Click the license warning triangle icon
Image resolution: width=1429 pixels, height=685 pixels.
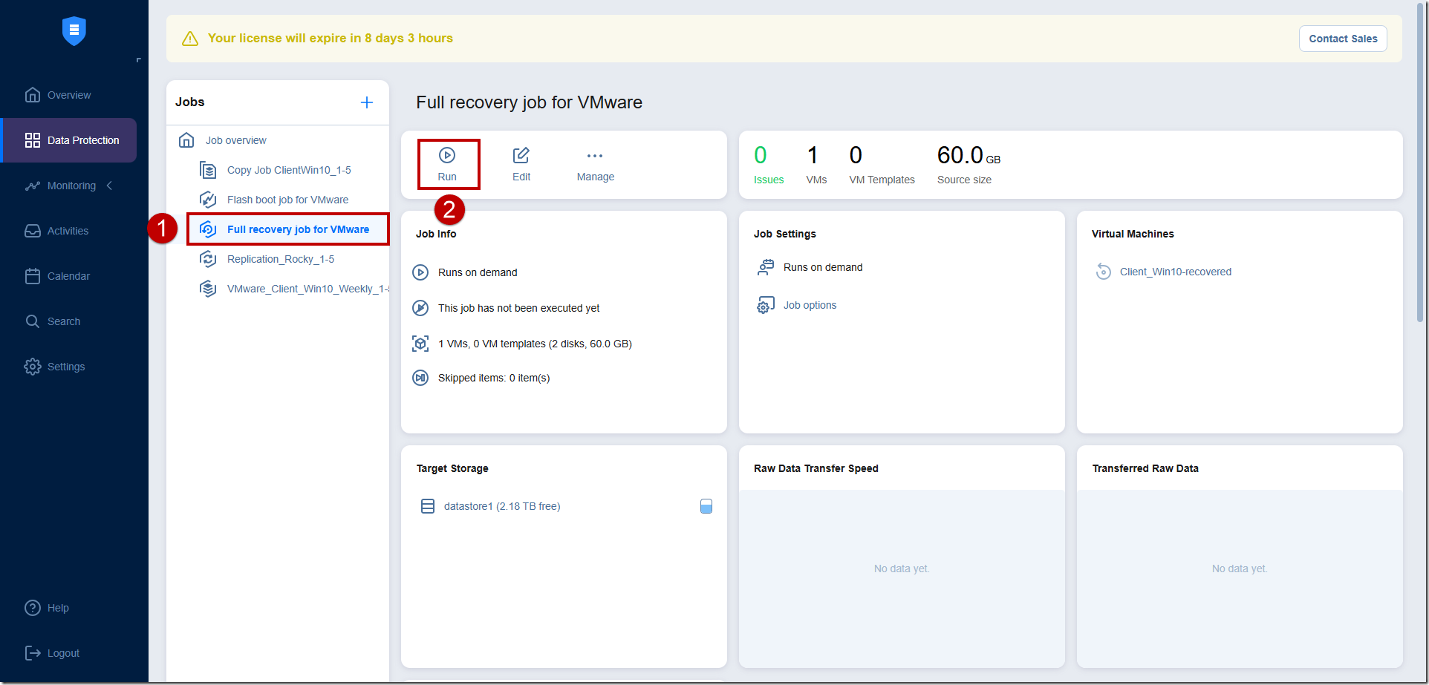tap(190, 39)
